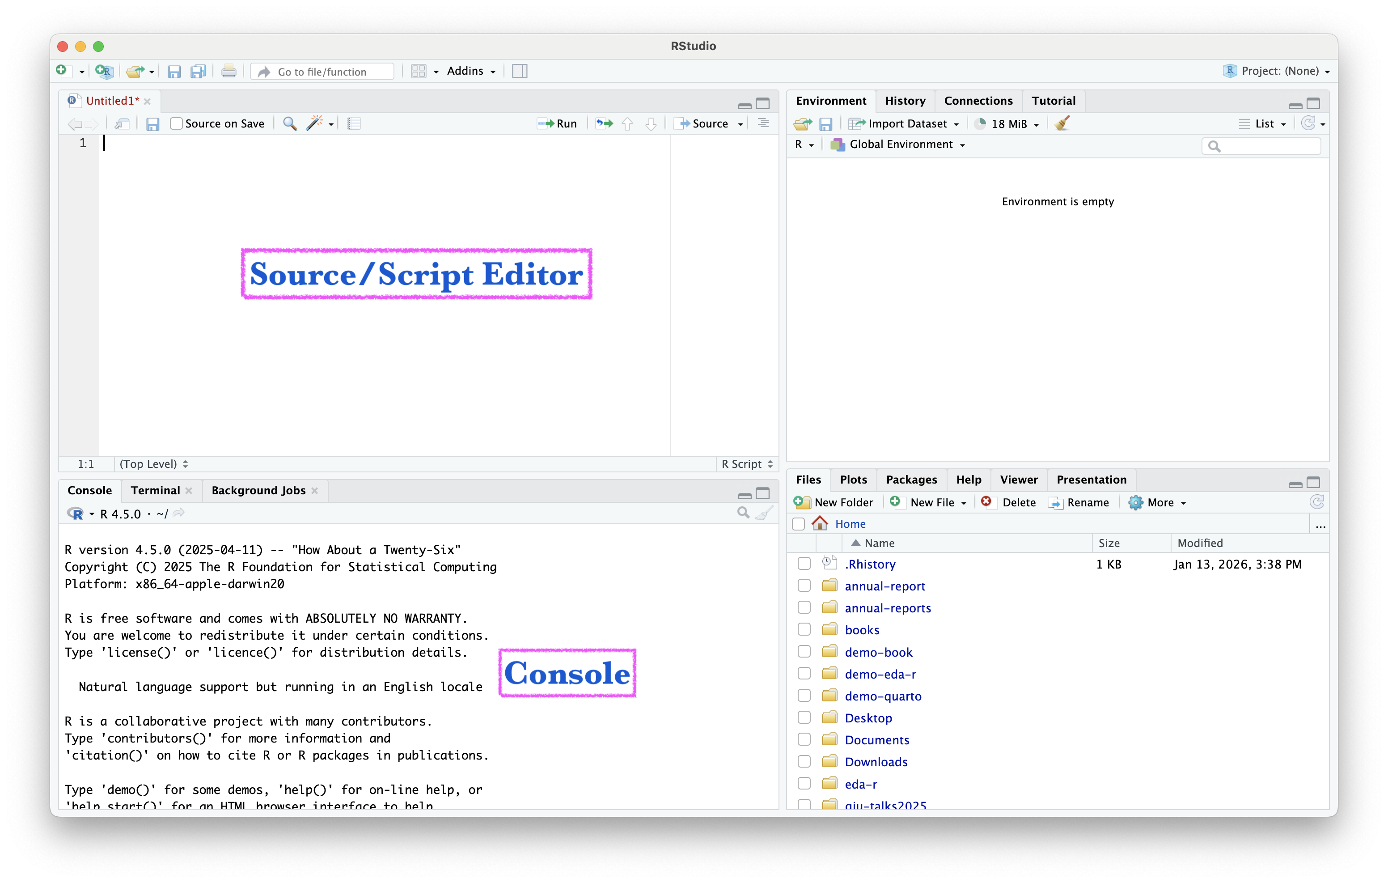This screenshot has width=1388, height=883.
Task: Clear environment objects with the broom icon
Action: point(1062,123)
